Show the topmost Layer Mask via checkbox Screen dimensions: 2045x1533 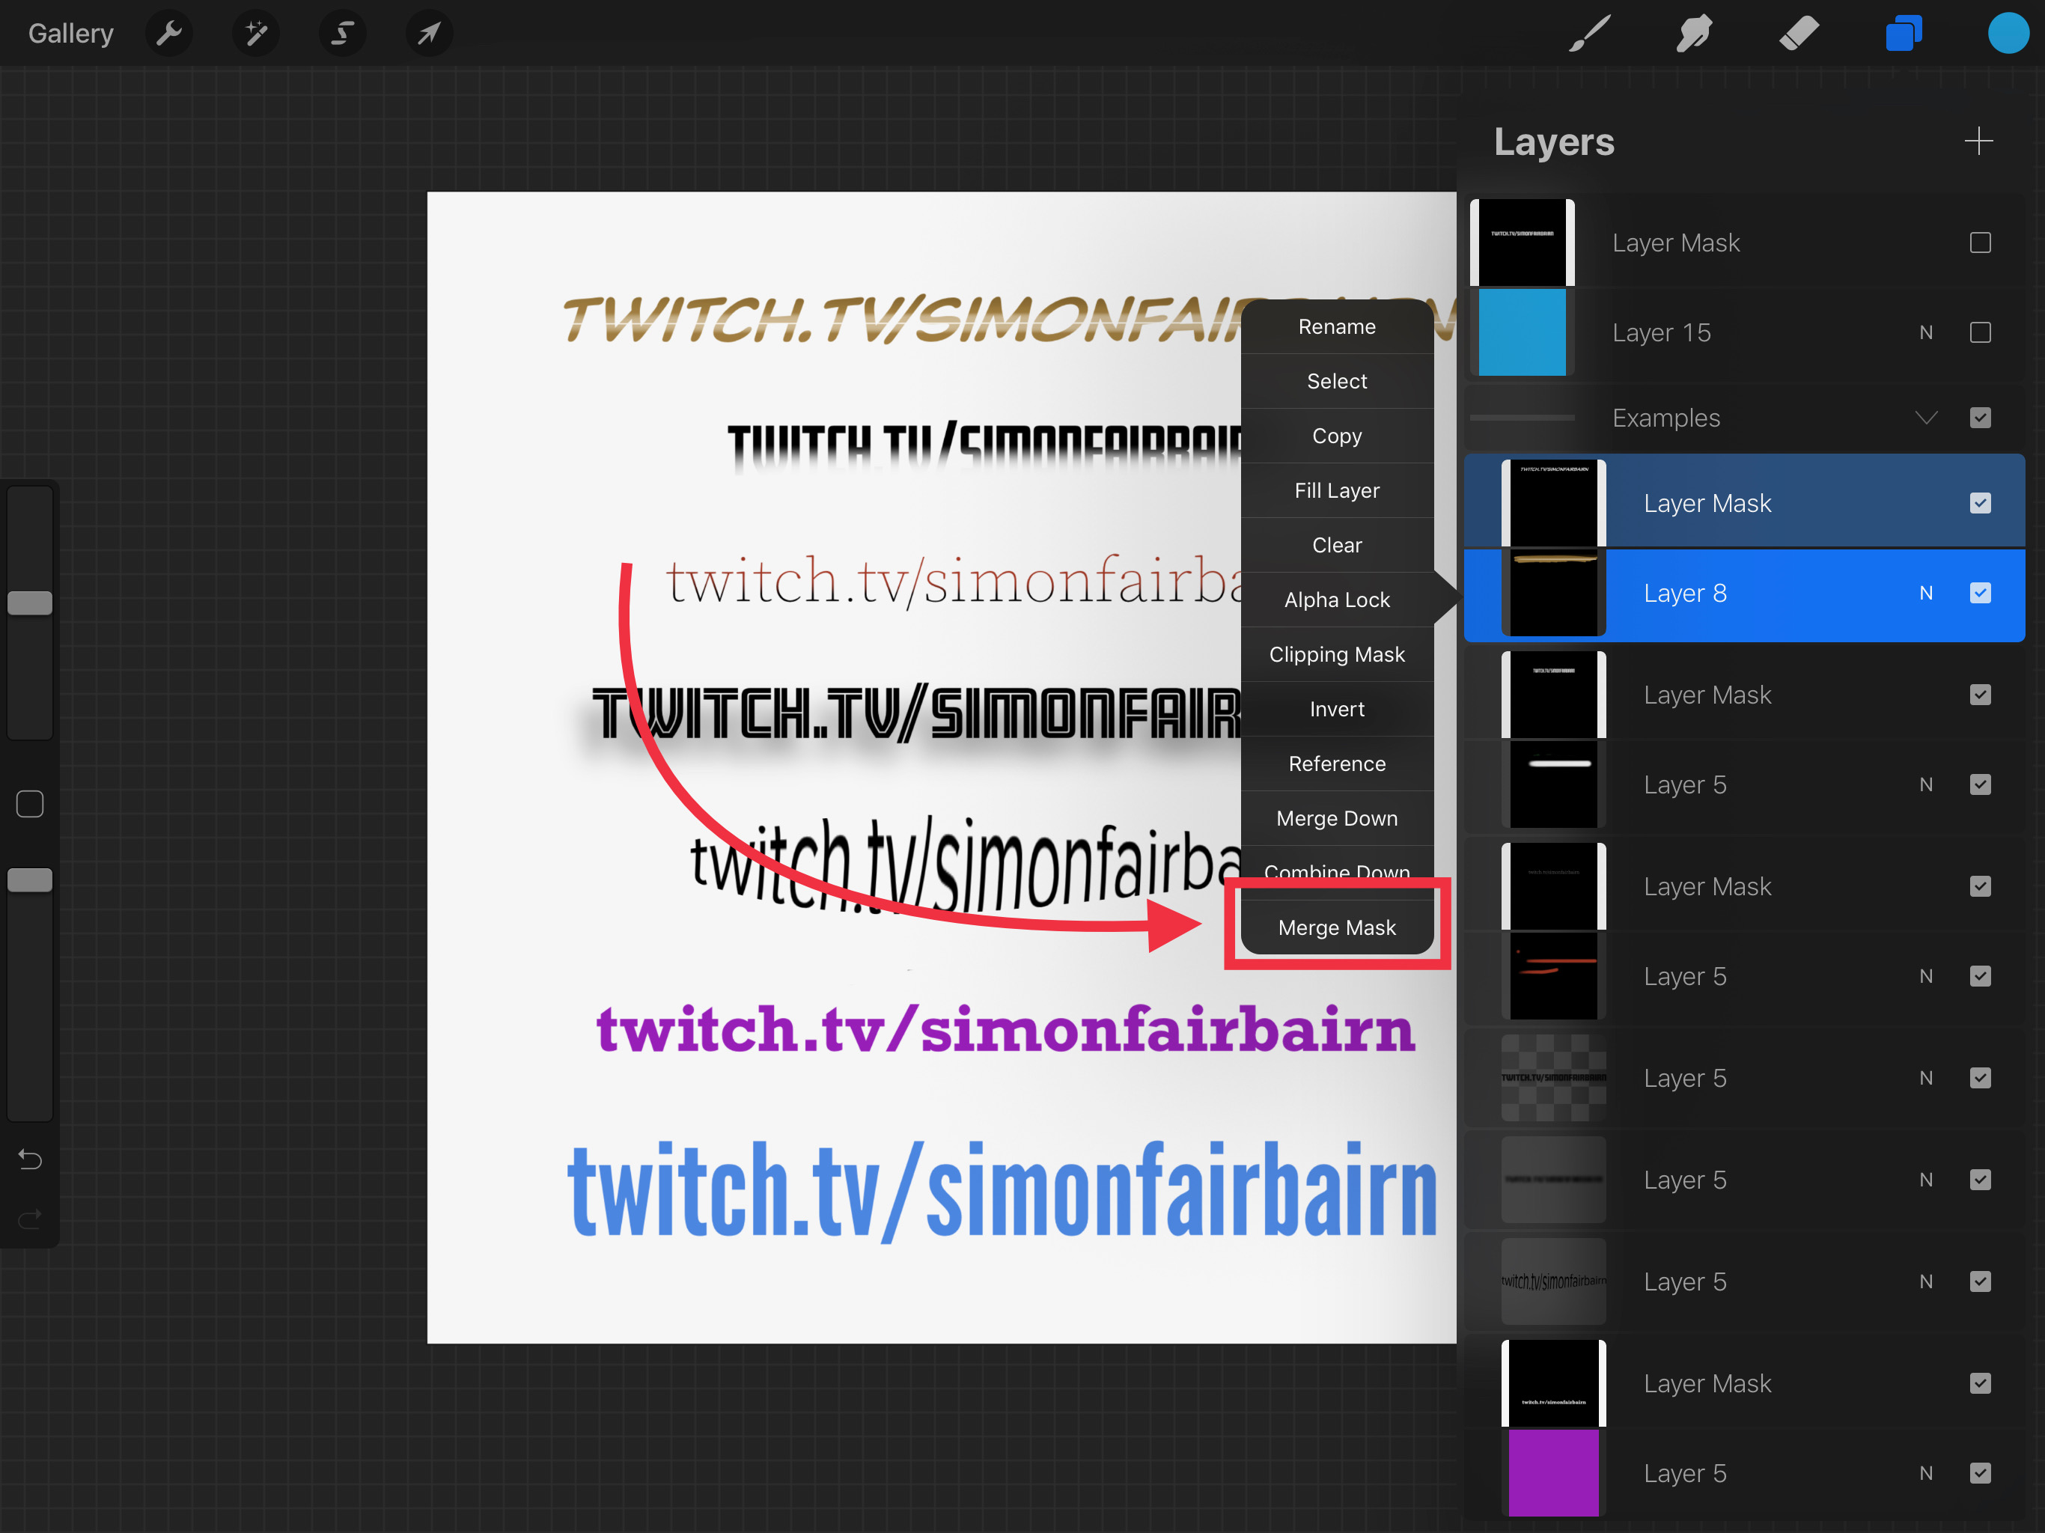[x=1979, y=243]
